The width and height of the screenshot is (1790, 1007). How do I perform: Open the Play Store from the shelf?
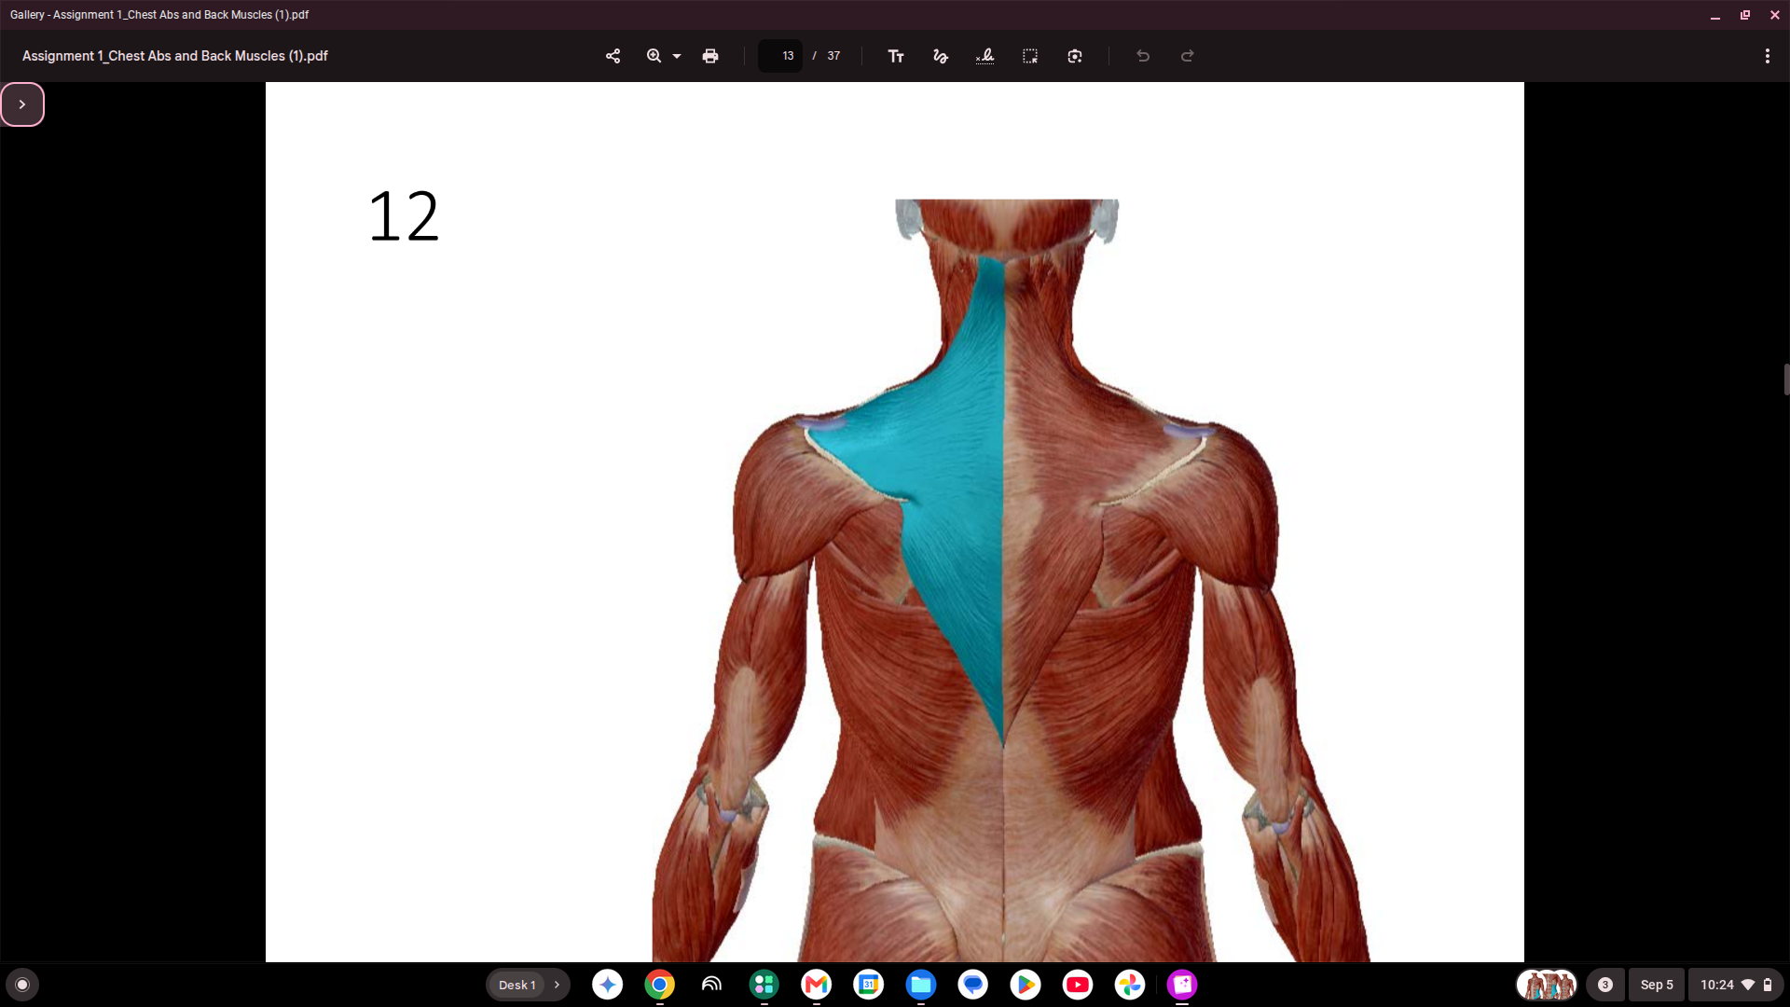point(1026,985)
